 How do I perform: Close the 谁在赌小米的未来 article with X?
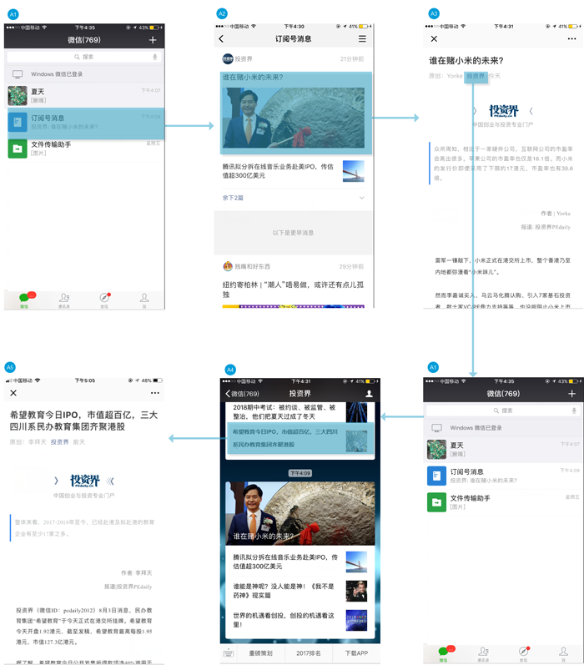click(x=434, y=38)
